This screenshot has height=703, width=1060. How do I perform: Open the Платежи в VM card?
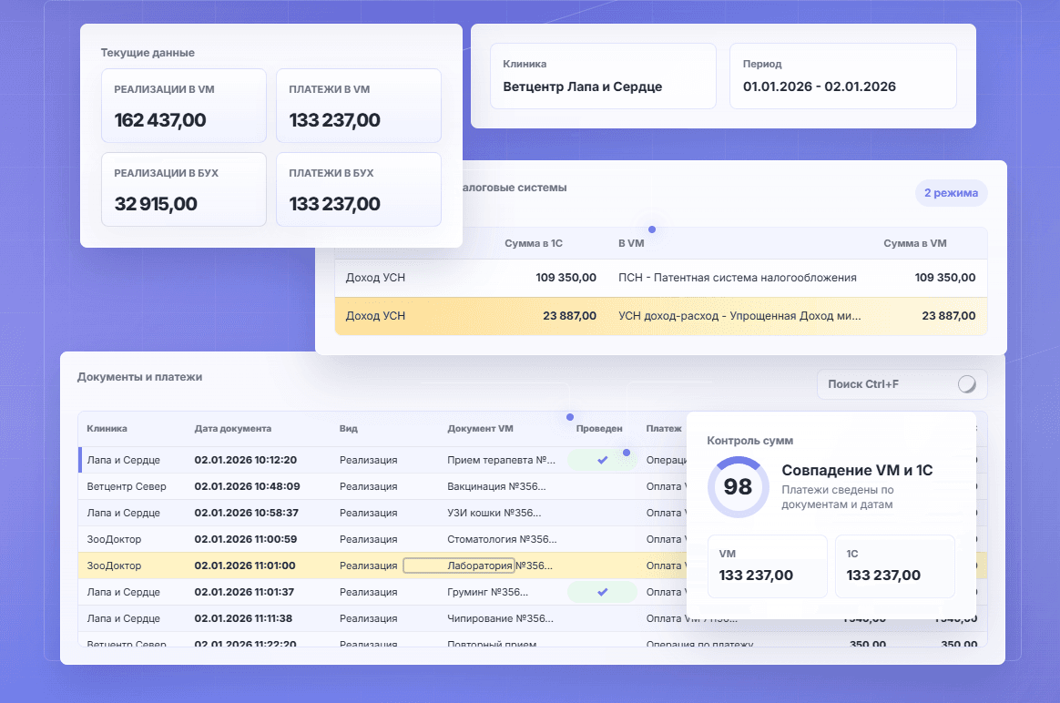click(x=358, y=106)
